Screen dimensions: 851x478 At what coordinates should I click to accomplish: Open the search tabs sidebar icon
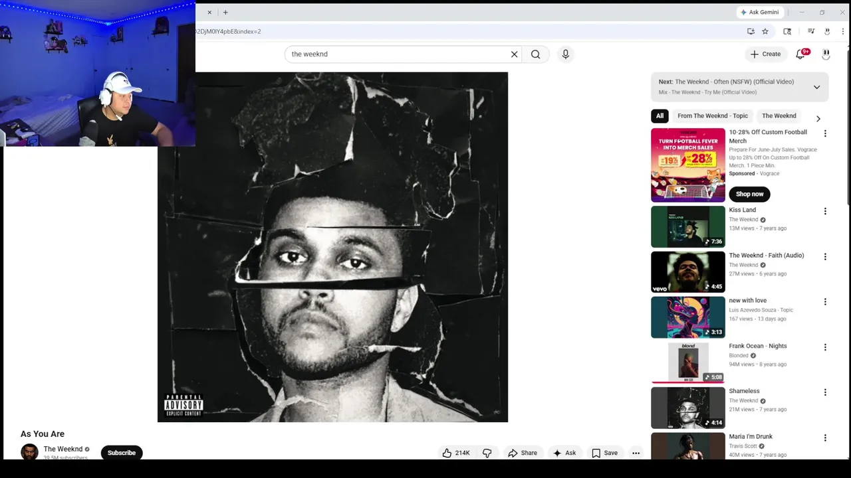pos(787,31)
